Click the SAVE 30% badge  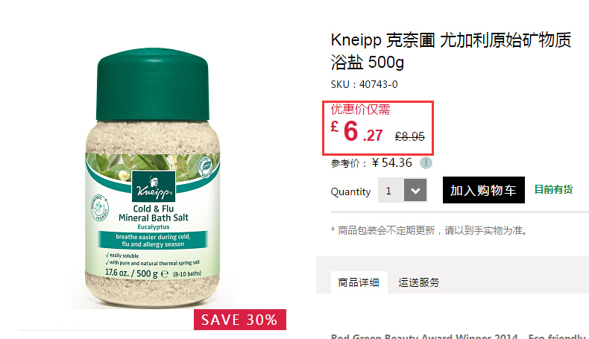click(239, 320)
